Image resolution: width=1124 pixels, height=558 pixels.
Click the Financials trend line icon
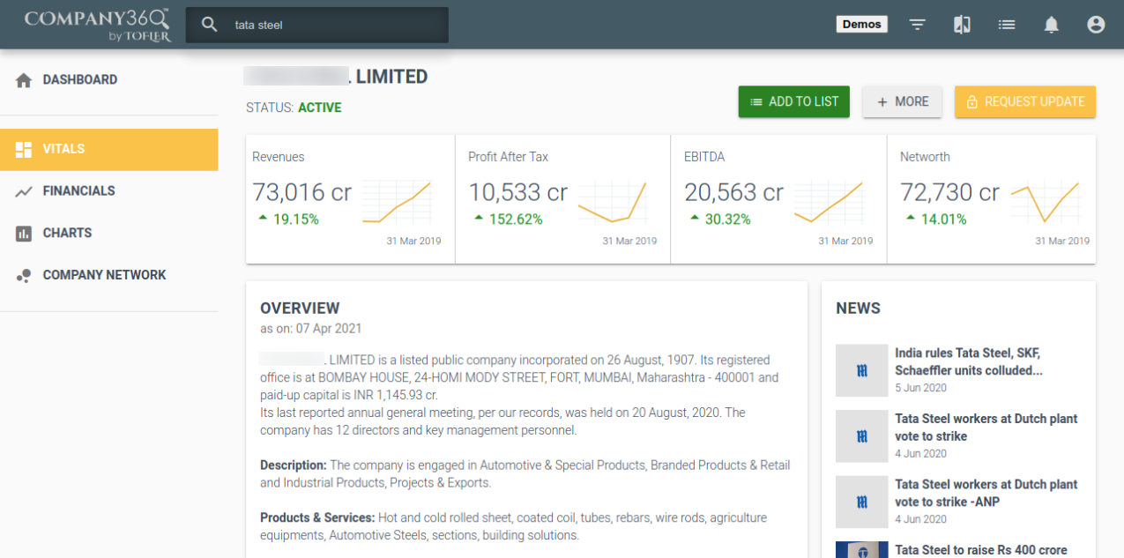[24, 191]
